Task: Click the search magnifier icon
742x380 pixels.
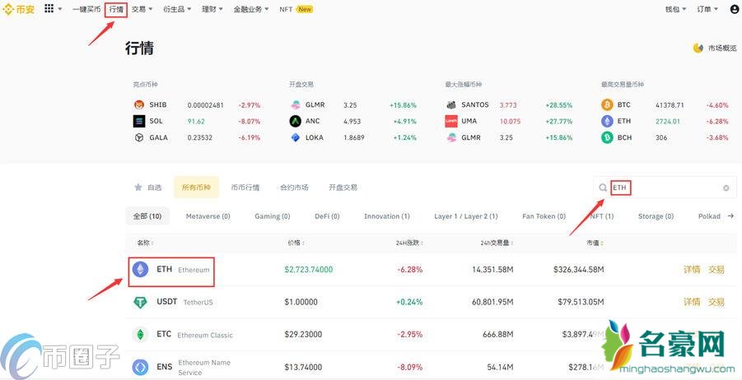Action: coord(603,188)
